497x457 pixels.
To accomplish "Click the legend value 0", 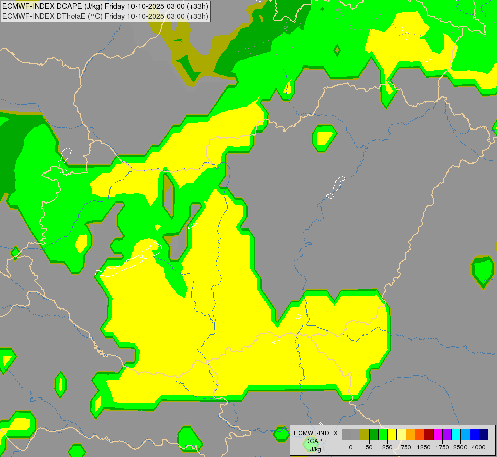I will pyautogui.click(x=351, y=447).
